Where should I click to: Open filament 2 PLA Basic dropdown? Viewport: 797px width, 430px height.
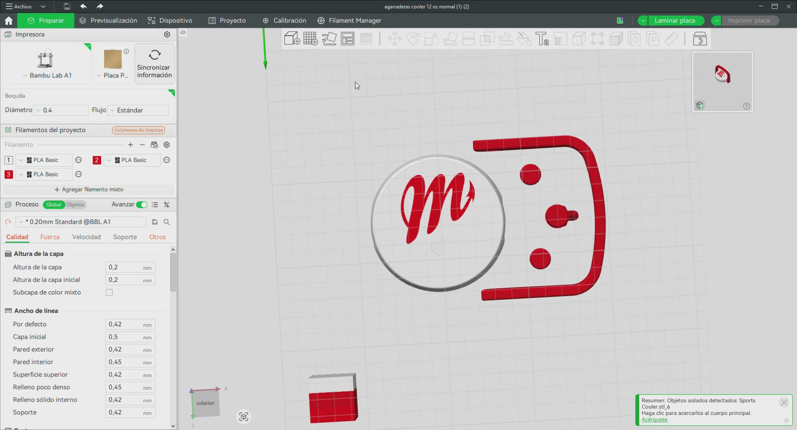[132, 160]
